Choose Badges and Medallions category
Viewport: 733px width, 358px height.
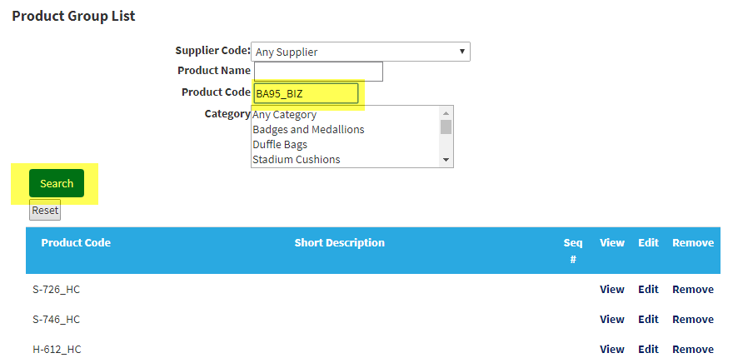tap(346, 129)
